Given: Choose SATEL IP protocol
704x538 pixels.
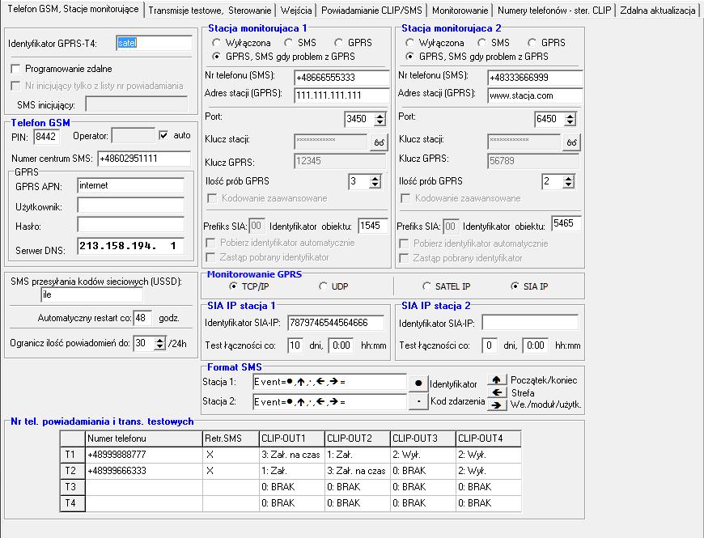Looking at the screenshot, I should [426, 286].
